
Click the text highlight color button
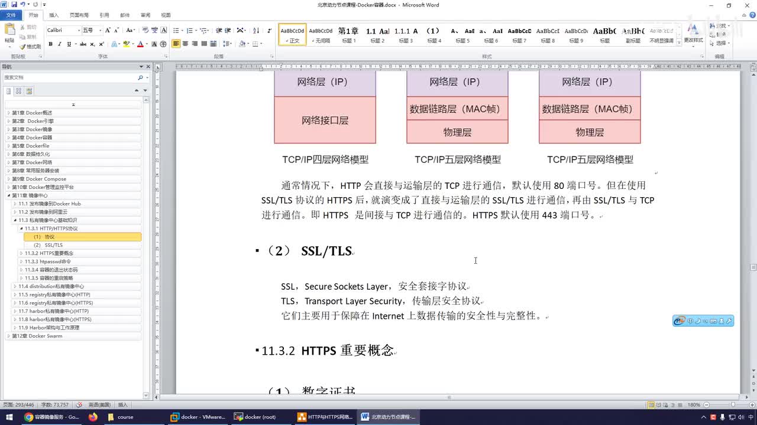click(127, 44)
